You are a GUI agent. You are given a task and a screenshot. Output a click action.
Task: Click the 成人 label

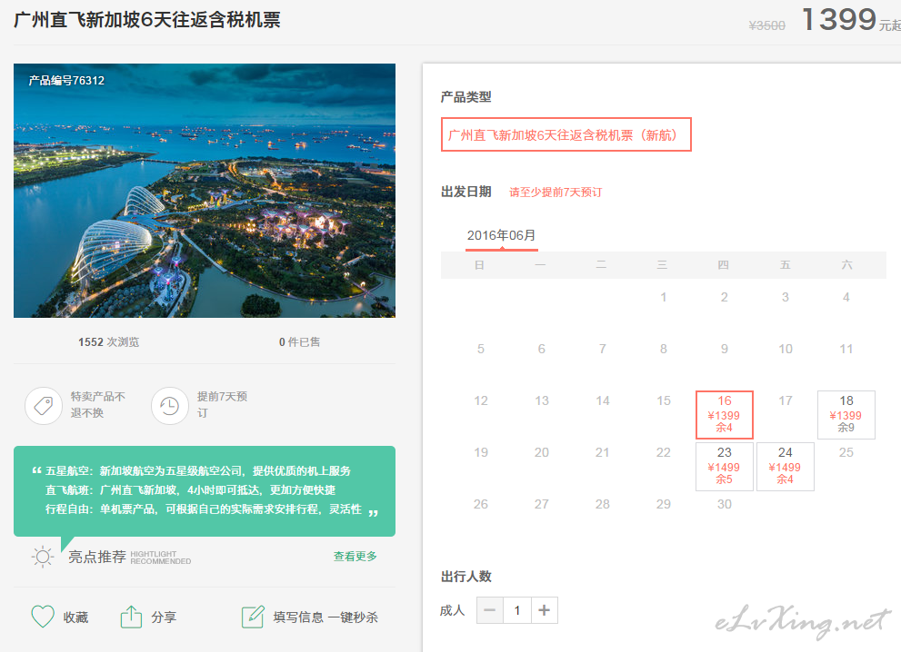pyautogui.click(x=452, y=610)
